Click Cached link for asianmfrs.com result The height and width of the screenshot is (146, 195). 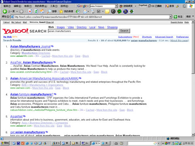pos(45,56)
